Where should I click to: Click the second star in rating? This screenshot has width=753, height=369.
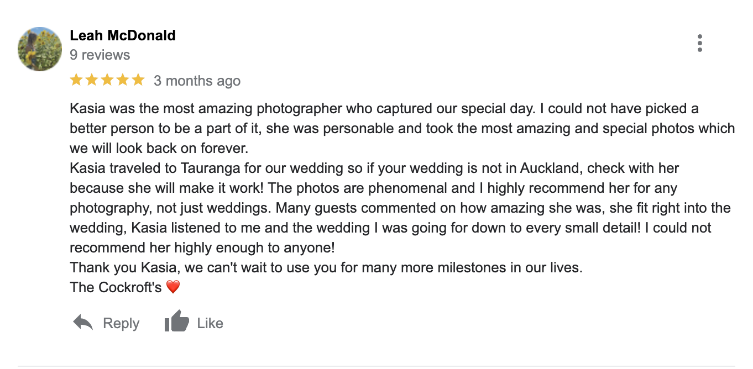click(x=92, y=81)
